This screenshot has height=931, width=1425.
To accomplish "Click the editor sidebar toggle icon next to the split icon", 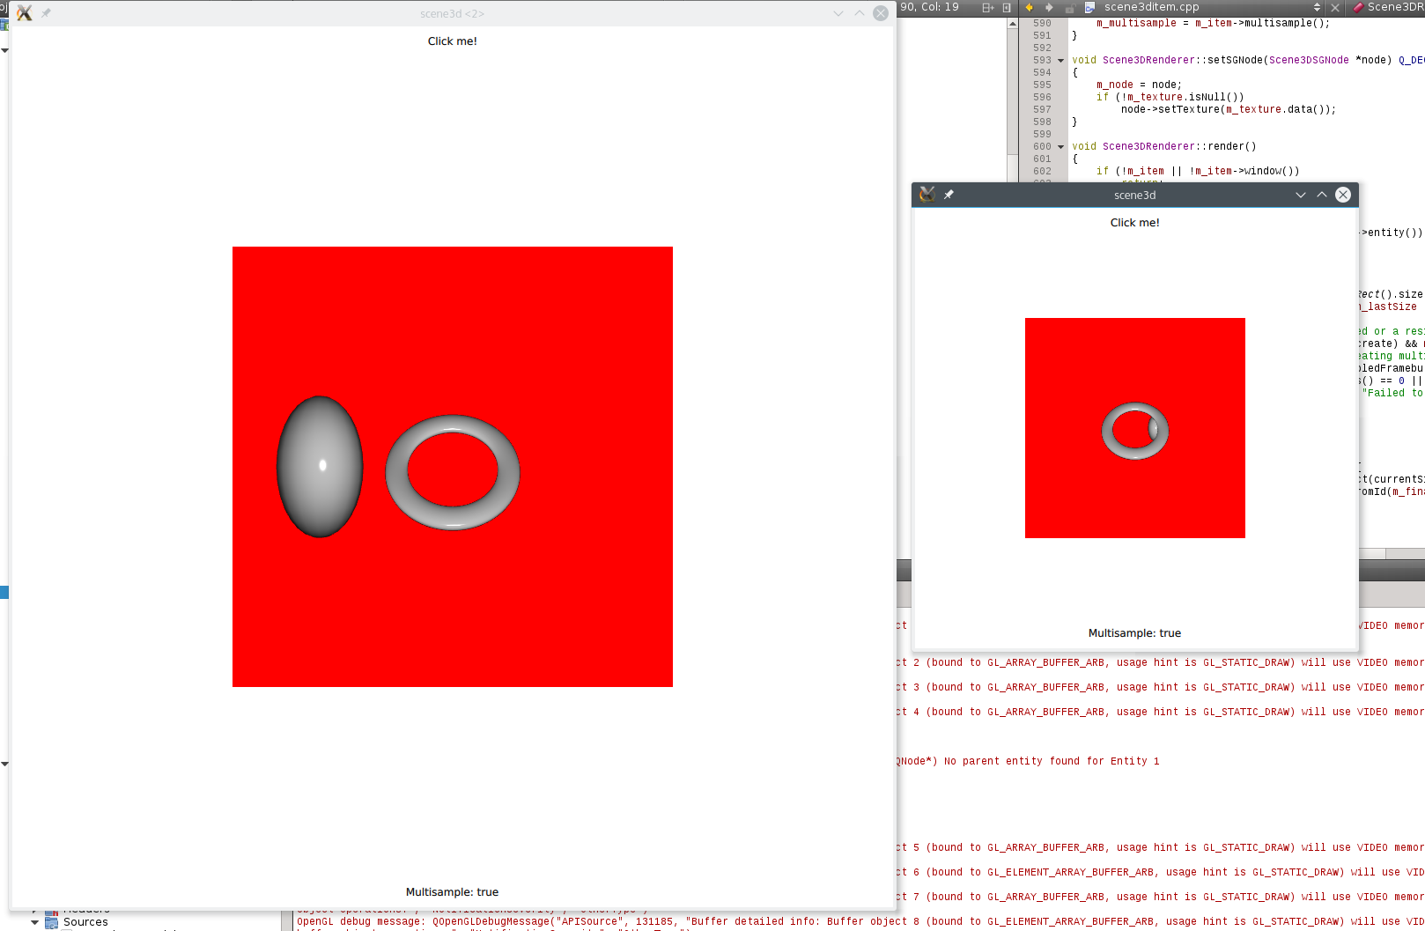I will click(x=1007, y=7).
